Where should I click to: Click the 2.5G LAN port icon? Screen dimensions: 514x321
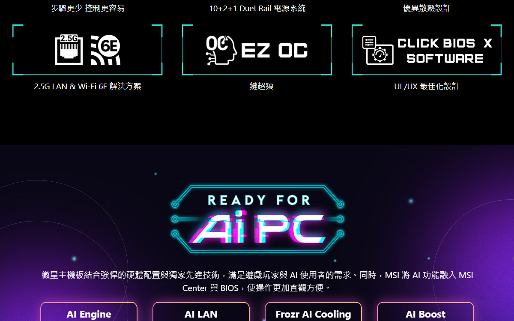(x=69, y=50)
